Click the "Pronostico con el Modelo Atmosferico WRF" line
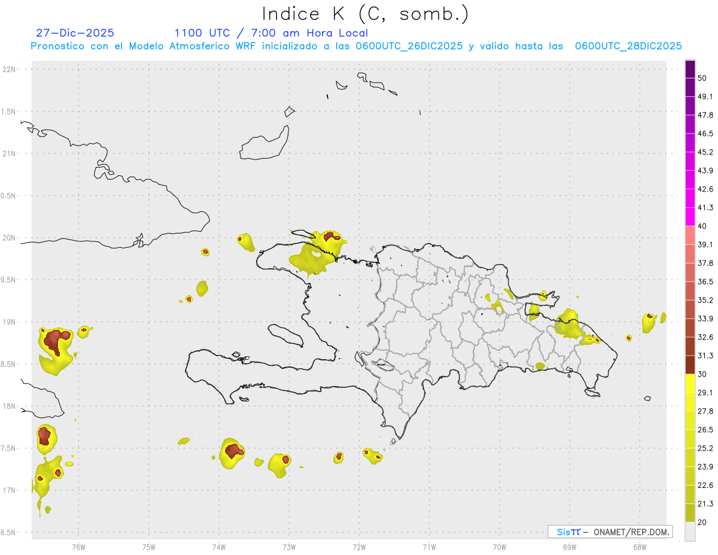This screenshot has width=718, height=555. 356,46
